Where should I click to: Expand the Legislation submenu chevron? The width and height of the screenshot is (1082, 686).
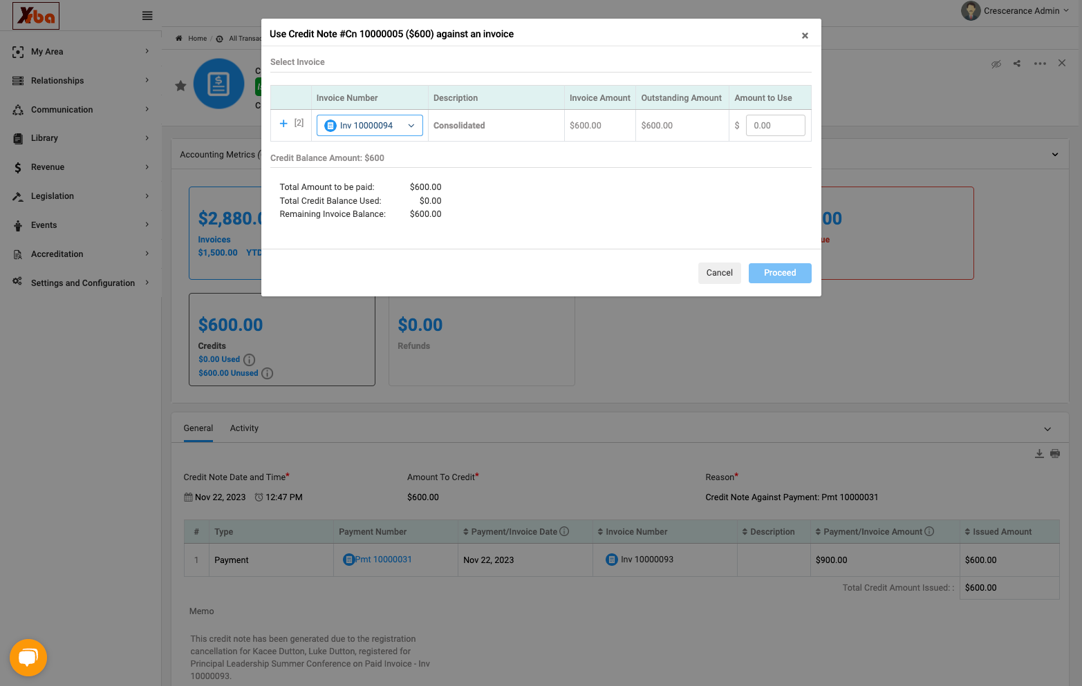point(147,196)
